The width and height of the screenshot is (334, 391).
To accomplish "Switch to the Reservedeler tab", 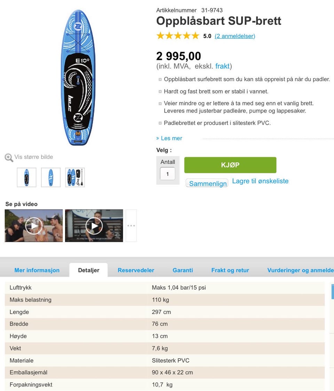I will pos(136,270).
